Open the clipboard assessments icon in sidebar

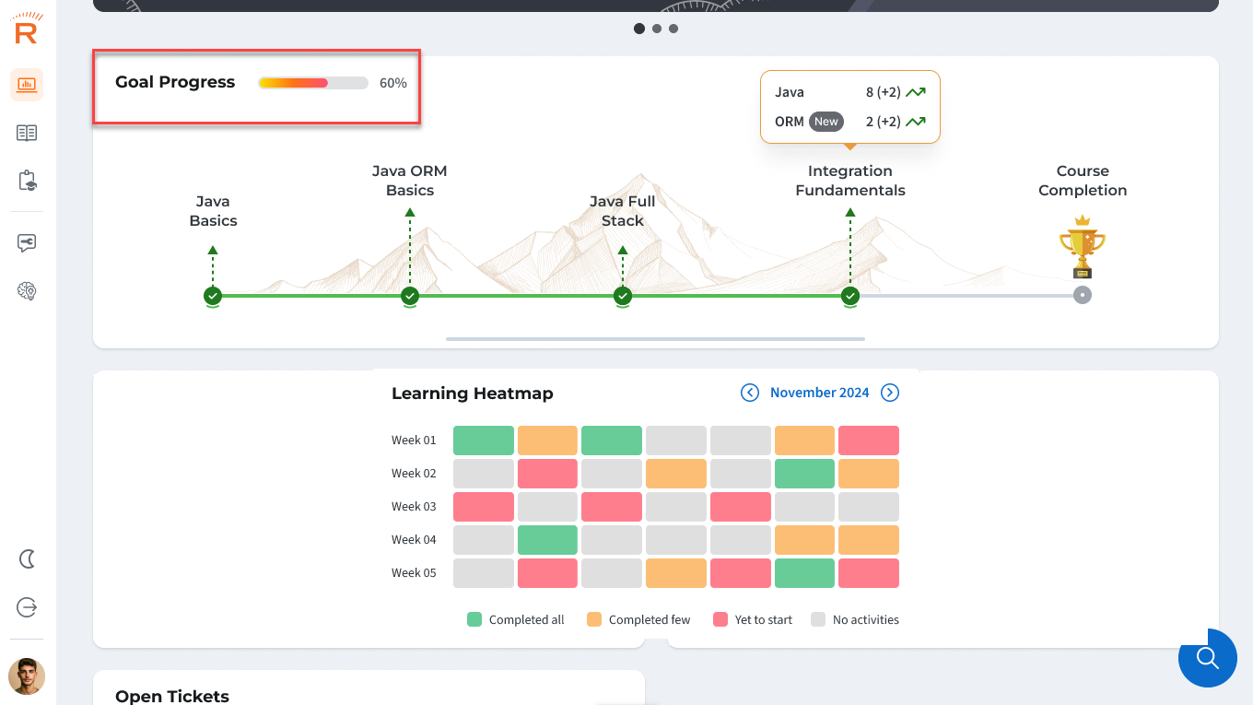27,181
